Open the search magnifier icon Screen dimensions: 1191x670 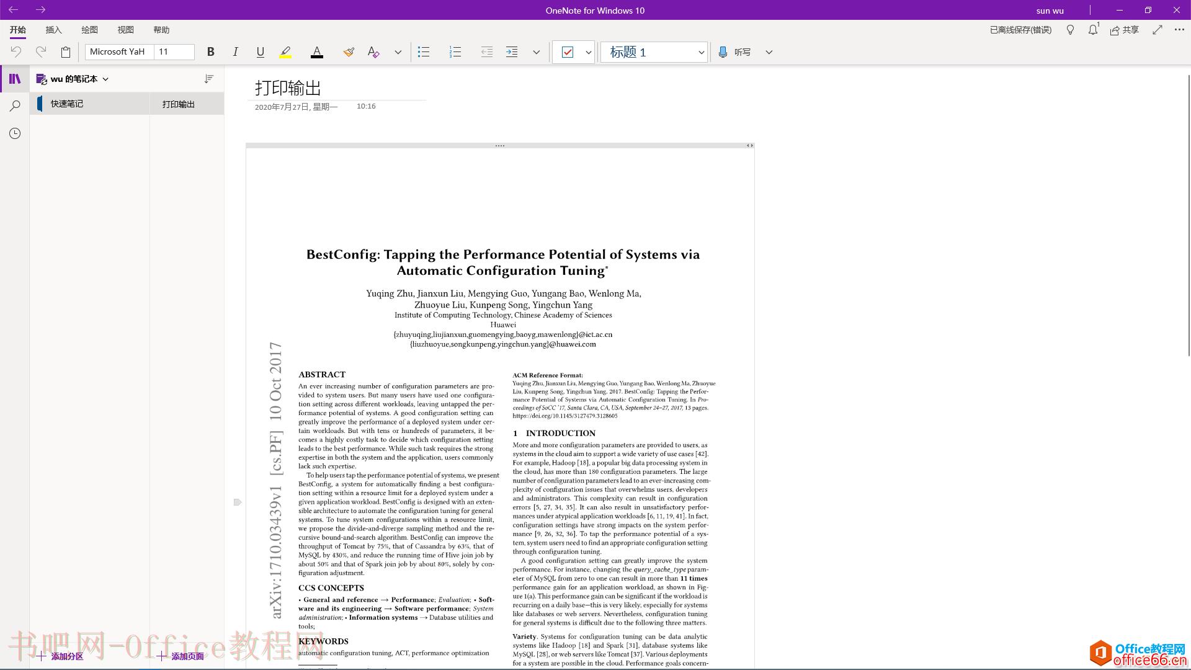coord(15,106)
